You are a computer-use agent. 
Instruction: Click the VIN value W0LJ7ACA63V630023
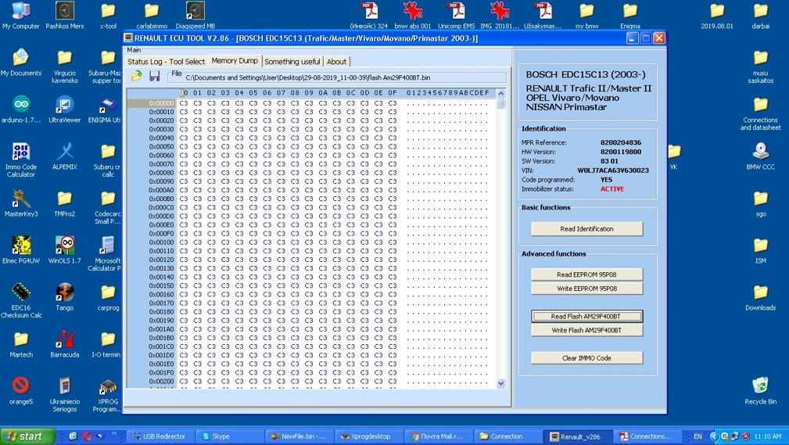tap(613, 170)
